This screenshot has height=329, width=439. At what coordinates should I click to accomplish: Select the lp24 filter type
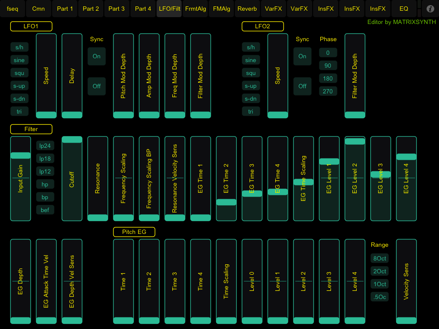tap(45, 146)
